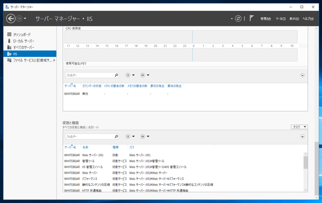Open the save query dropdown arrow in performance panel

(148, 75)
